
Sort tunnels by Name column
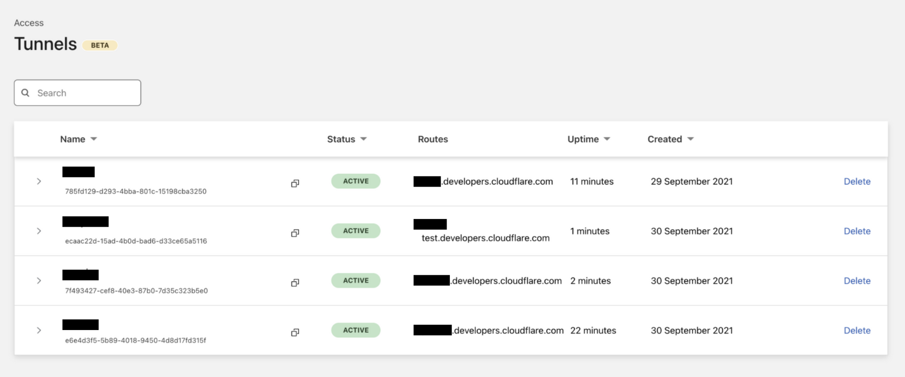(78, 139)
